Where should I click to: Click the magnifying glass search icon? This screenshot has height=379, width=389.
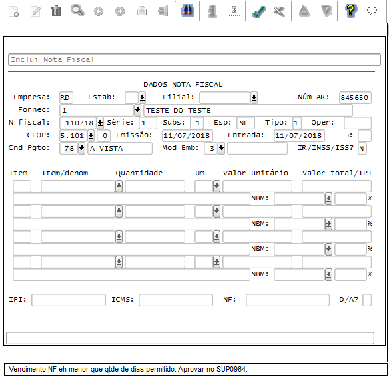(x=78, y=11)
